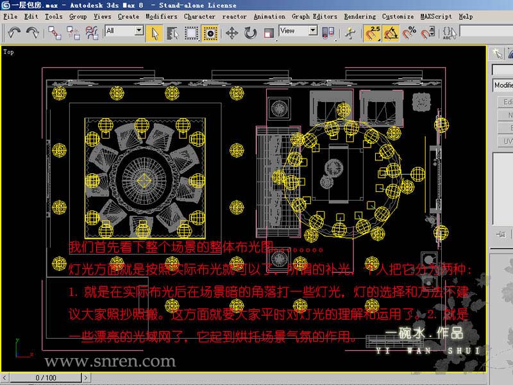513x385 pixels.
Task: Open the reactor menu
Action: [234, 17]
